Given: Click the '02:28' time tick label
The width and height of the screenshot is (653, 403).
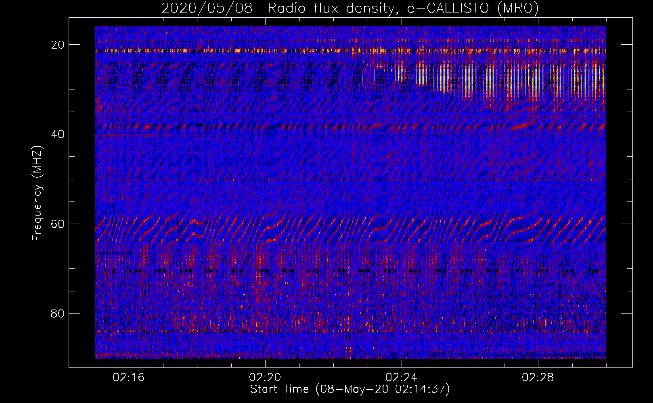Looking at the screenshot, I should [538, 377].
